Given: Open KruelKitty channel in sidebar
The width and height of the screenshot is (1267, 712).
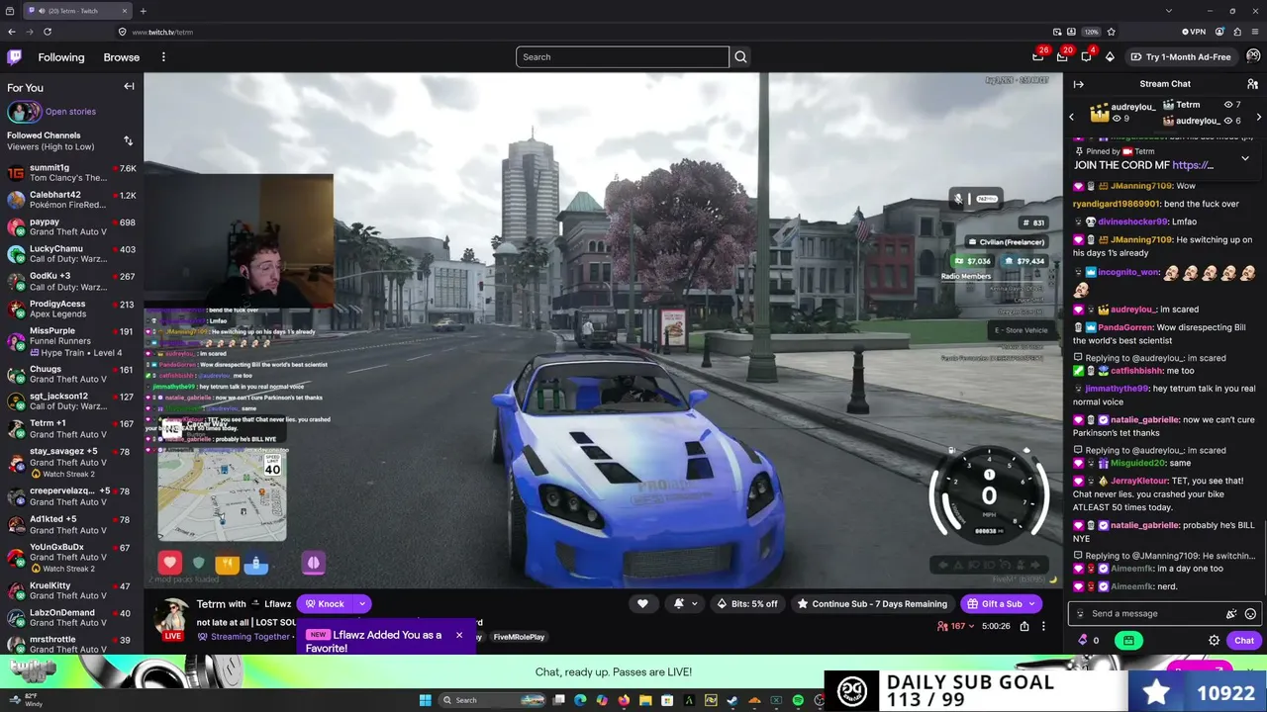Looking at the screenshot, I should (69, 590).
